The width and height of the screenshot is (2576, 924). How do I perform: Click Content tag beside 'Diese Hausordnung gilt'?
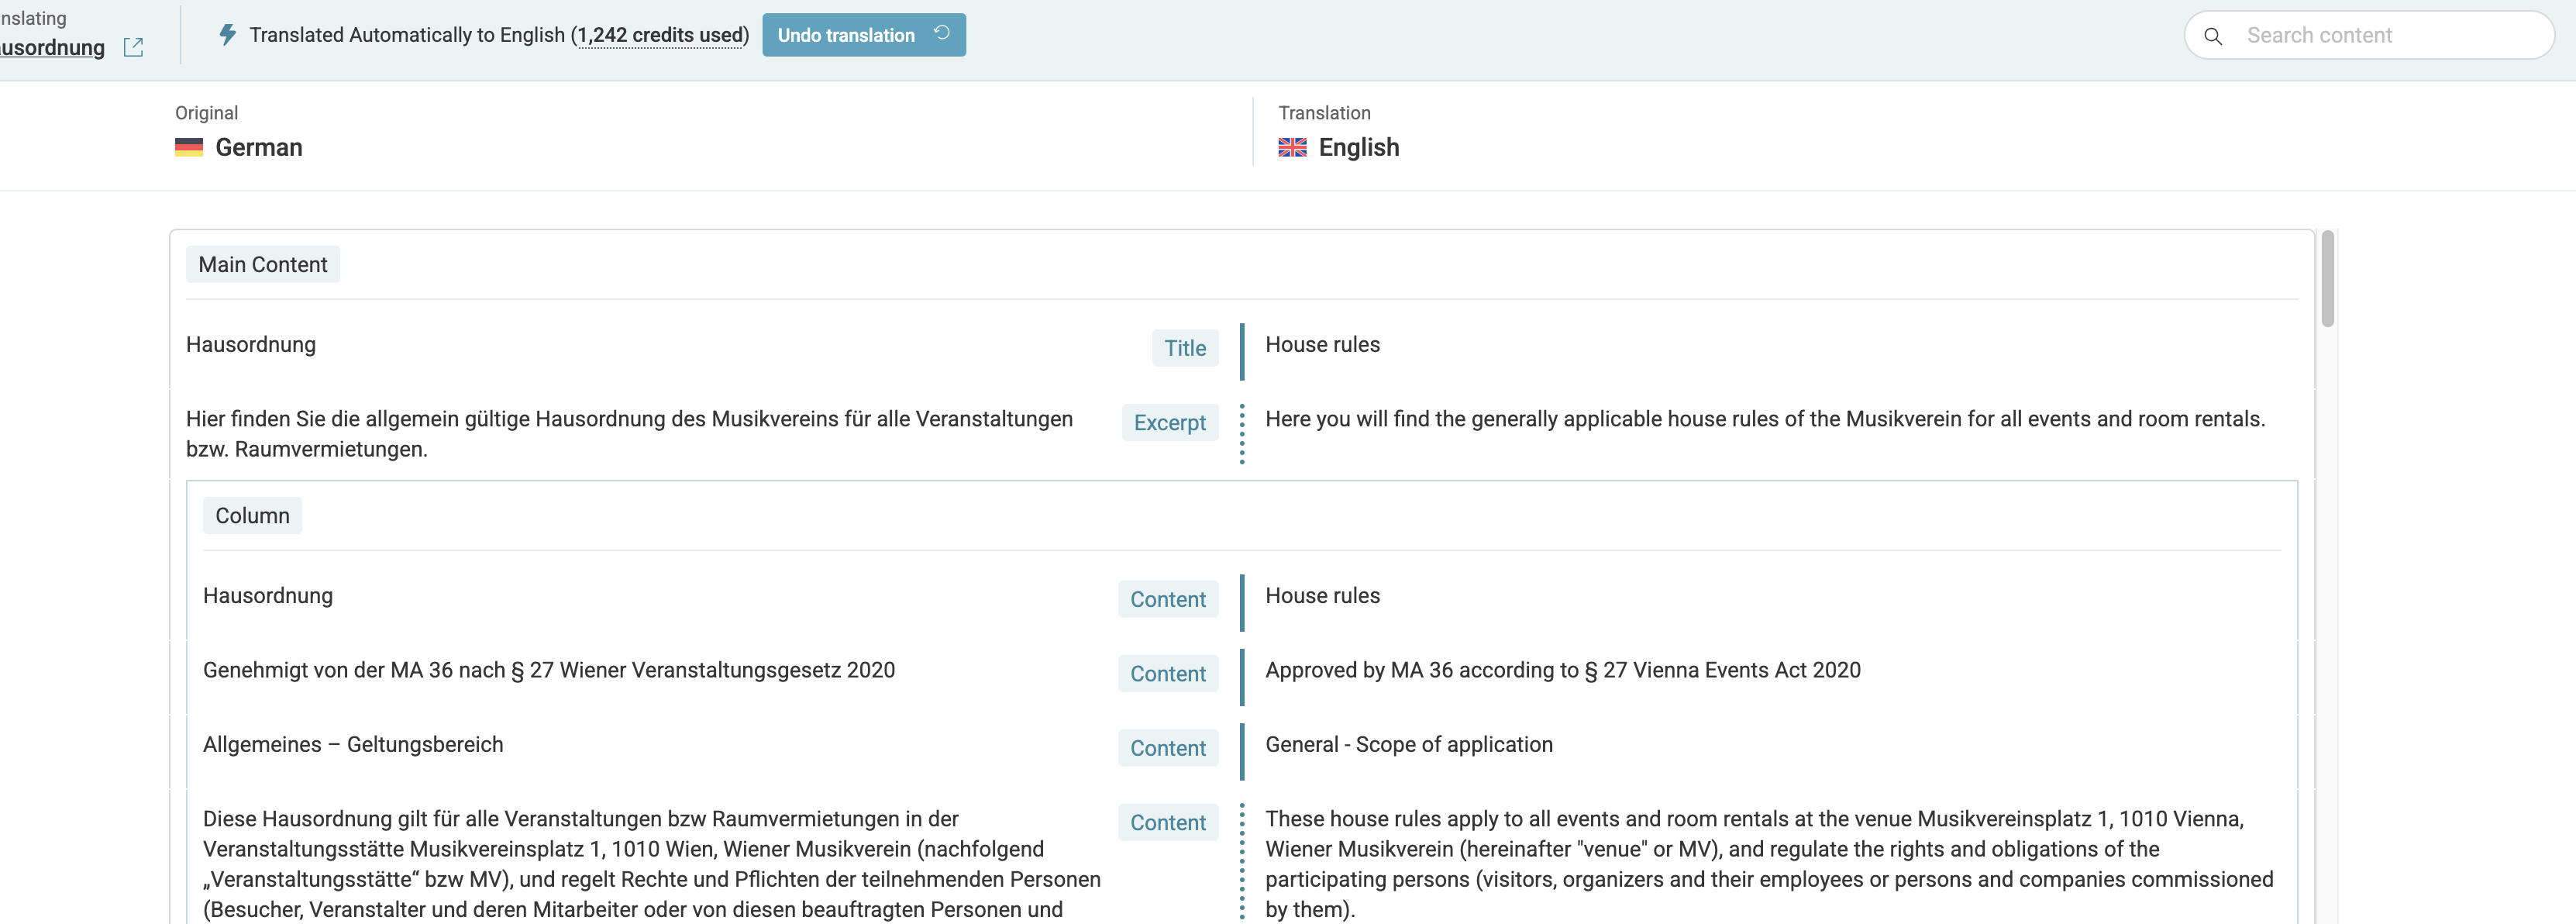1168,822
